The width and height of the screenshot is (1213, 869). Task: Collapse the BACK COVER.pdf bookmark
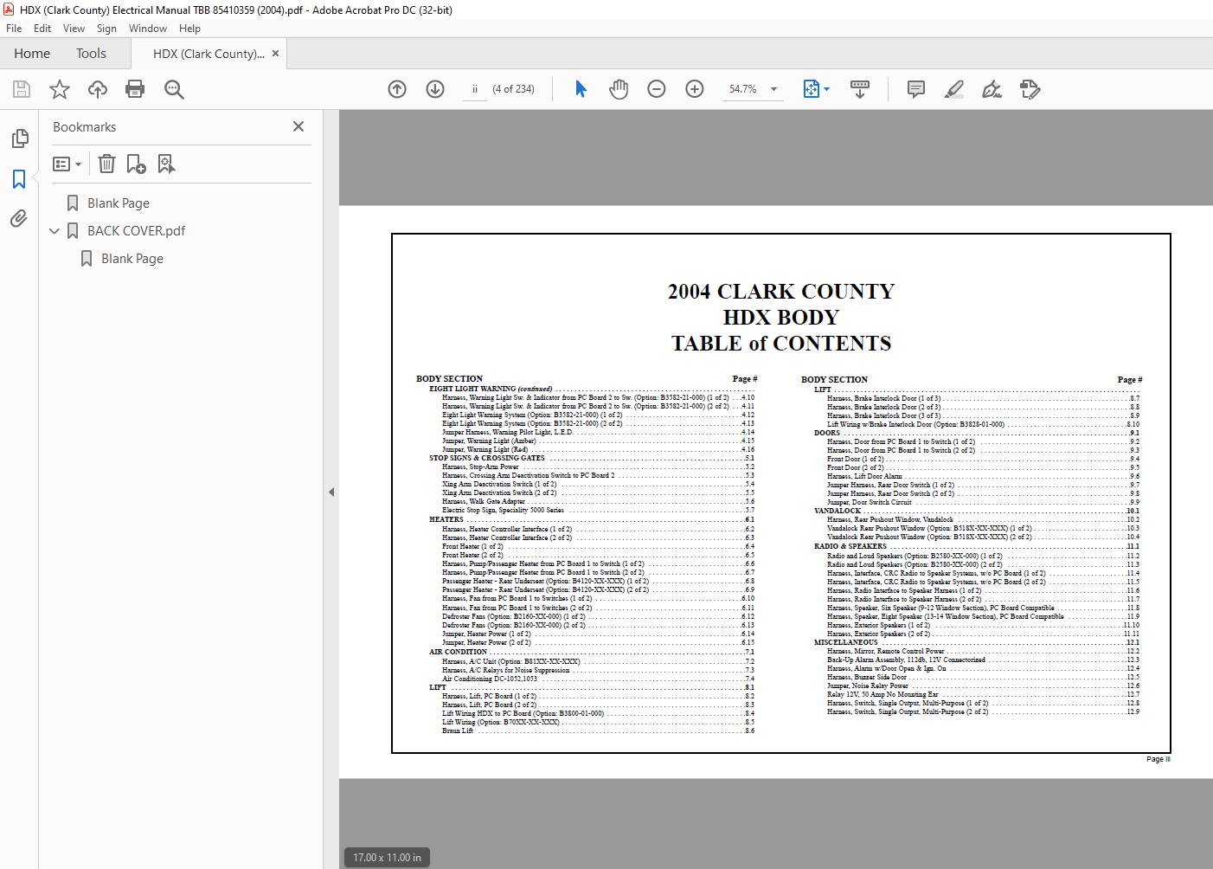(55, 231)
